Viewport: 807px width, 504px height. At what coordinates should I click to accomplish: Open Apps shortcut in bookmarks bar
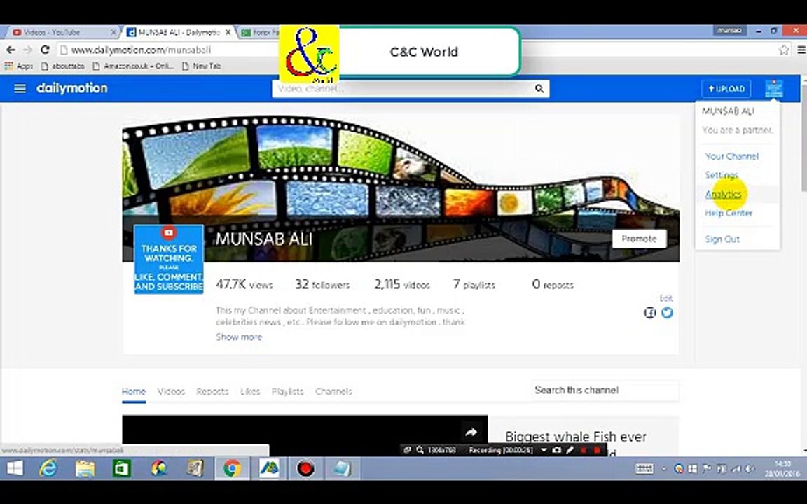click(18, 66)
